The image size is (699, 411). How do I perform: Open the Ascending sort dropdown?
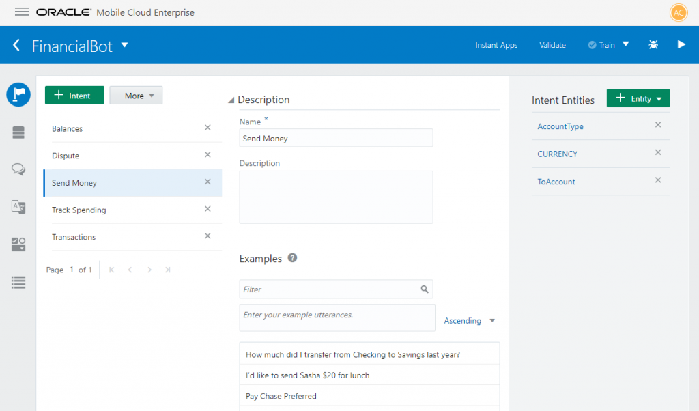coord(470,320)
